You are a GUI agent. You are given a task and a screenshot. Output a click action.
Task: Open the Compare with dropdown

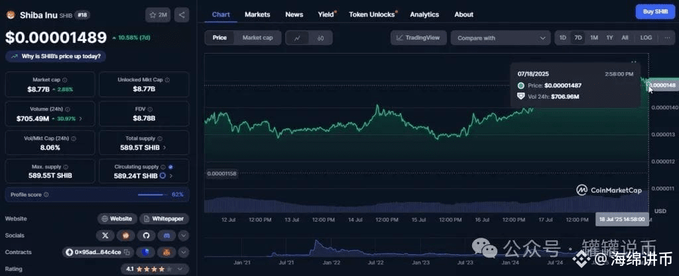click(501, 38)
